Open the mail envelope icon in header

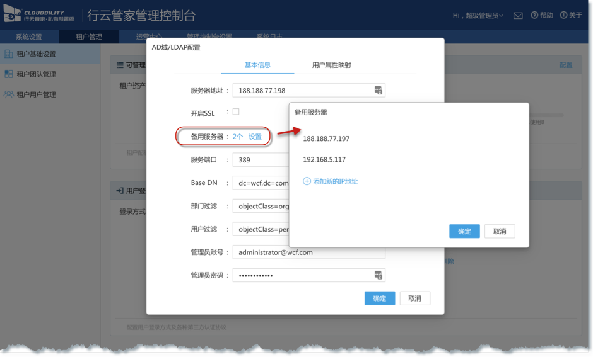pos(518,16)
